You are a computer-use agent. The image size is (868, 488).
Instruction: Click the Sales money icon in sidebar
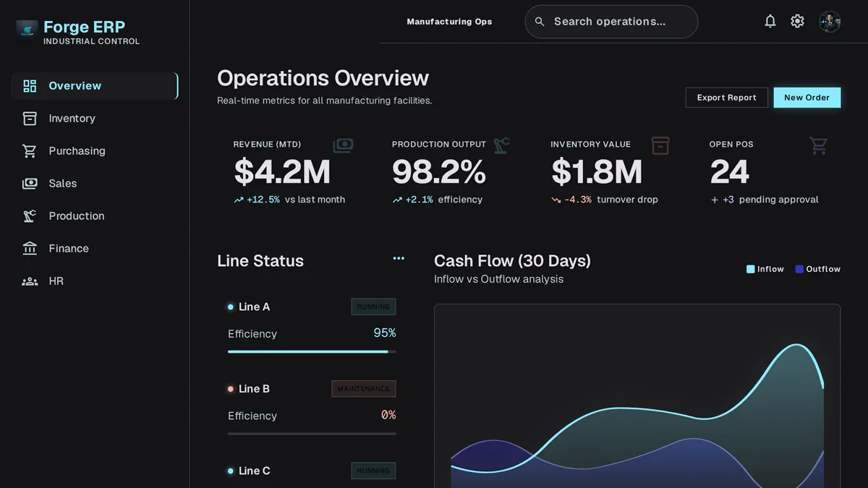pos(30,184)
